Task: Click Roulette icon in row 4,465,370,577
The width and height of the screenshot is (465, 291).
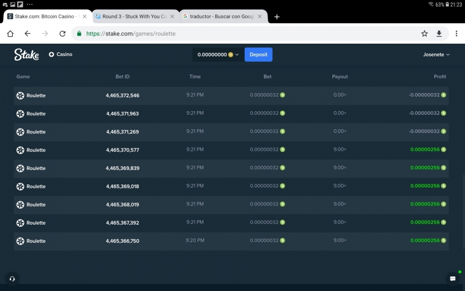Action: [20, 150]
